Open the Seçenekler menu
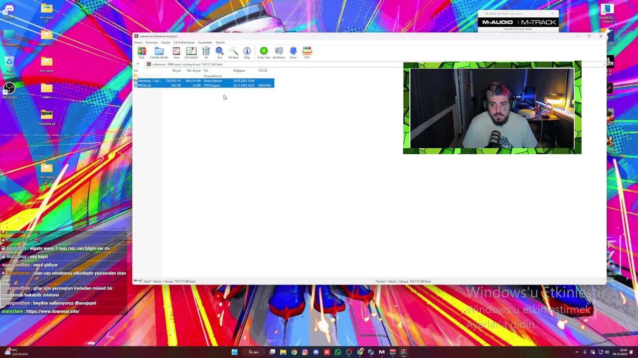638x358 pixels. (205, 42)
